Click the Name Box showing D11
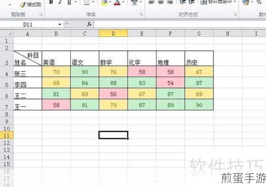 click(x=28, y=25)
